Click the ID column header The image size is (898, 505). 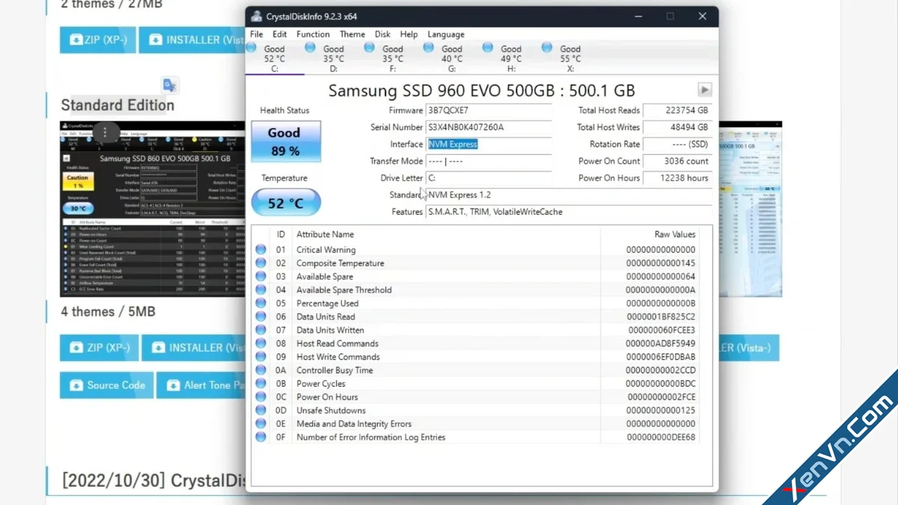pos(281,234)
